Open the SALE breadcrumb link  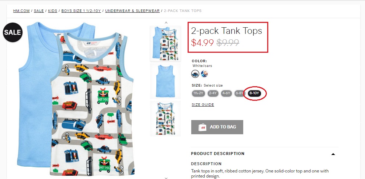39,11
